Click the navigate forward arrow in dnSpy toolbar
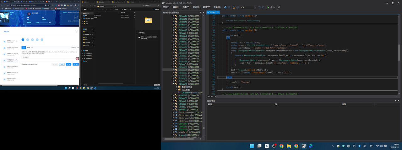The height and width of the screenshot is (150, 402). 229,7
